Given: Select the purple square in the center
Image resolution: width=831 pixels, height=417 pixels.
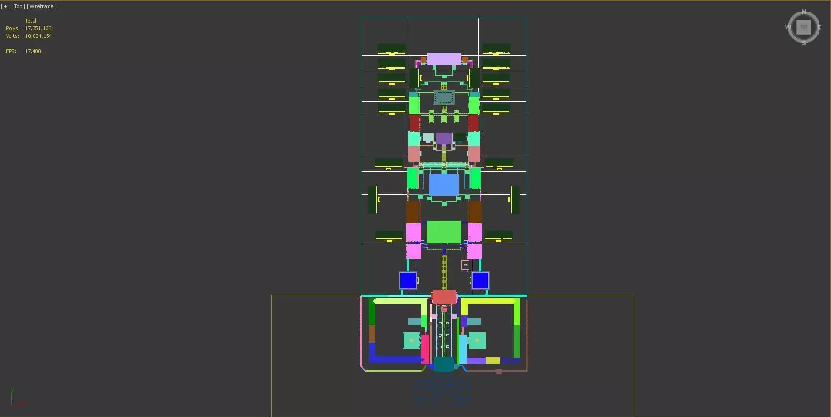Looking at the screenshot, I should [x=444, y=139].
